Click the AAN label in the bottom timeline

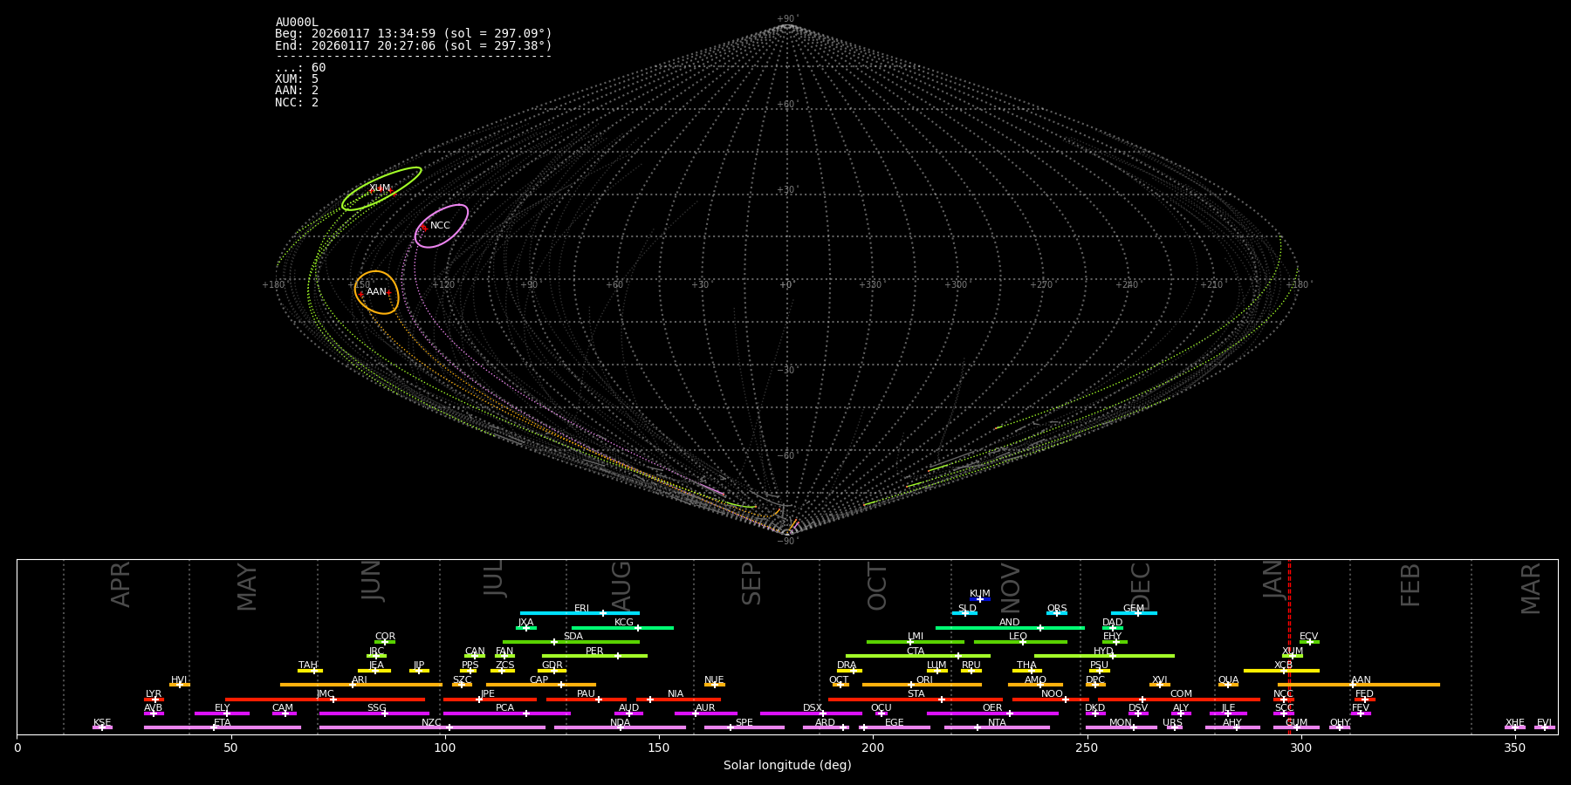1362,680
